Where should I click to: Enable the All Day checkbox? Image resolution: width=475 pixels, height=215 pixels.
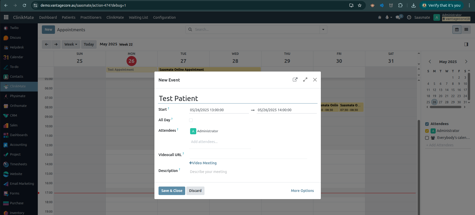coord(191,120)
